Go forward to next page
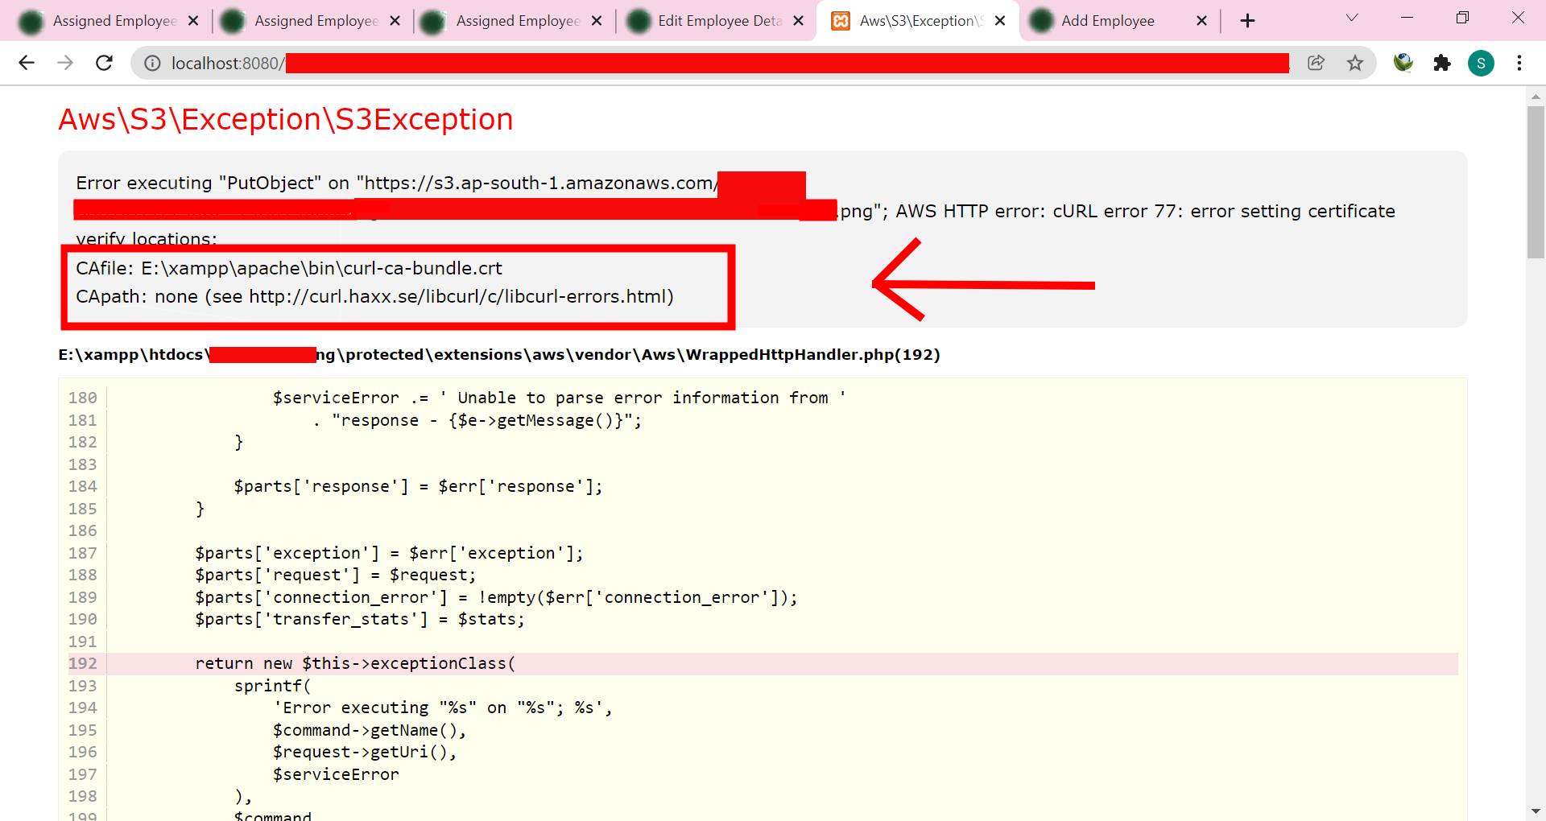Viewport: 1546px width, 821px height. (65, 63)
